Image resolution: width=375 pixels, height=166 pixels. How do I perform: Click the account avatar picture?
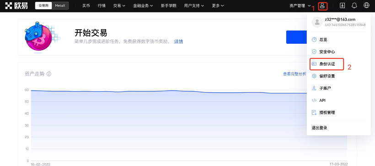click(317, 22)
